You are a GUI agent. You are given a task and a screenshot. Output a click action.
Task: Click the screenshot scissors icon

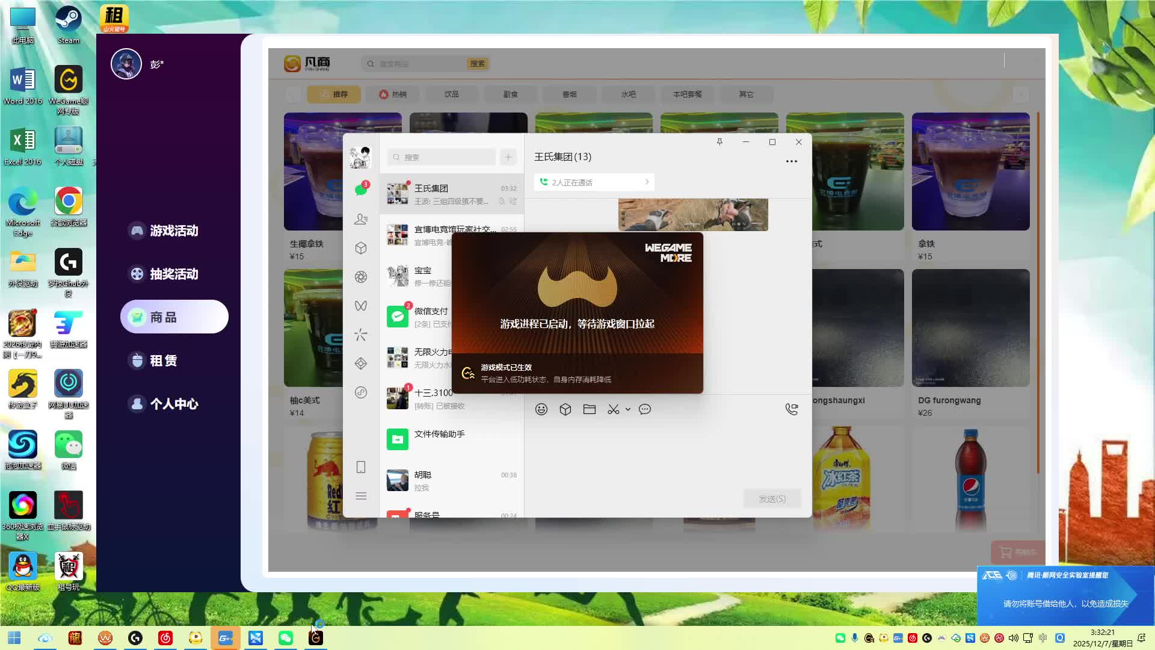coord(613,409)
